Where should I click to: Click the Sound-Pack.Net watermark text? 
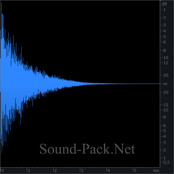tap(87, 149)
